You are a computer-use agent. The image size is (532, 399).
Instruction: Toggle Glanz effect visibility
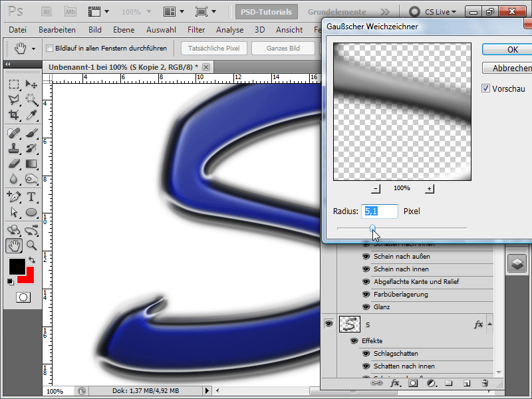coord(366,307)
